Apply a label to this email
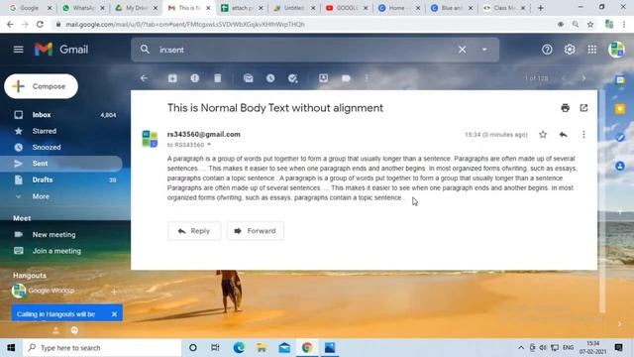 click(x=346, y=78)
